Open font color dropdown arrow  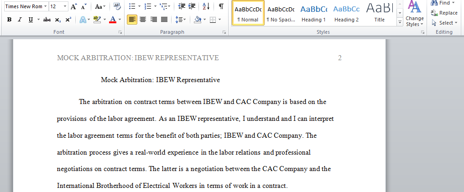(x=120, y=20)
